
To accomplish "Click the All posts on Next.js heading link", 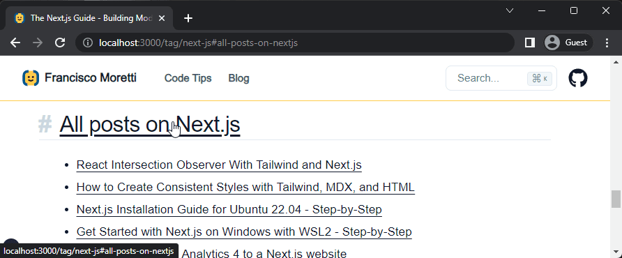I will pyautogui.click(x=150, y=124).
